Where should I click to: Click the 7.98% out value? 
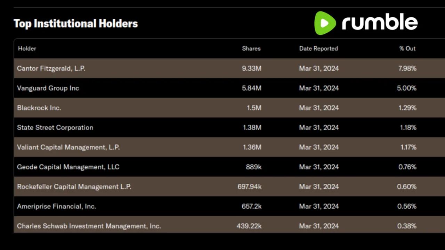(407, 68)
